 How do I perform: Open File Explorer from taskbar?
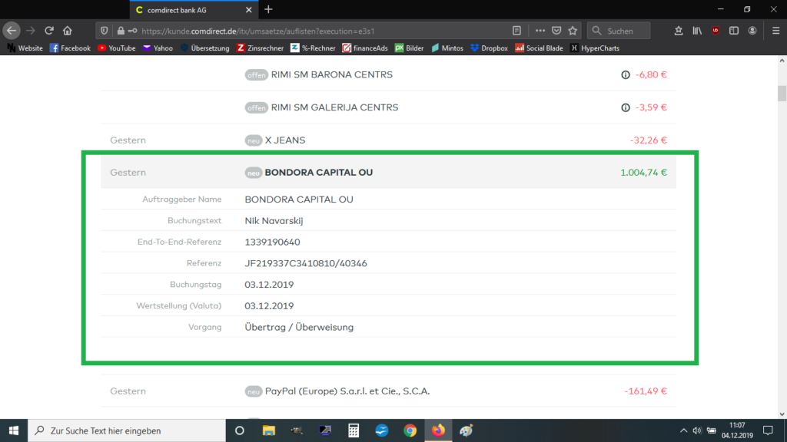(268, 430)
